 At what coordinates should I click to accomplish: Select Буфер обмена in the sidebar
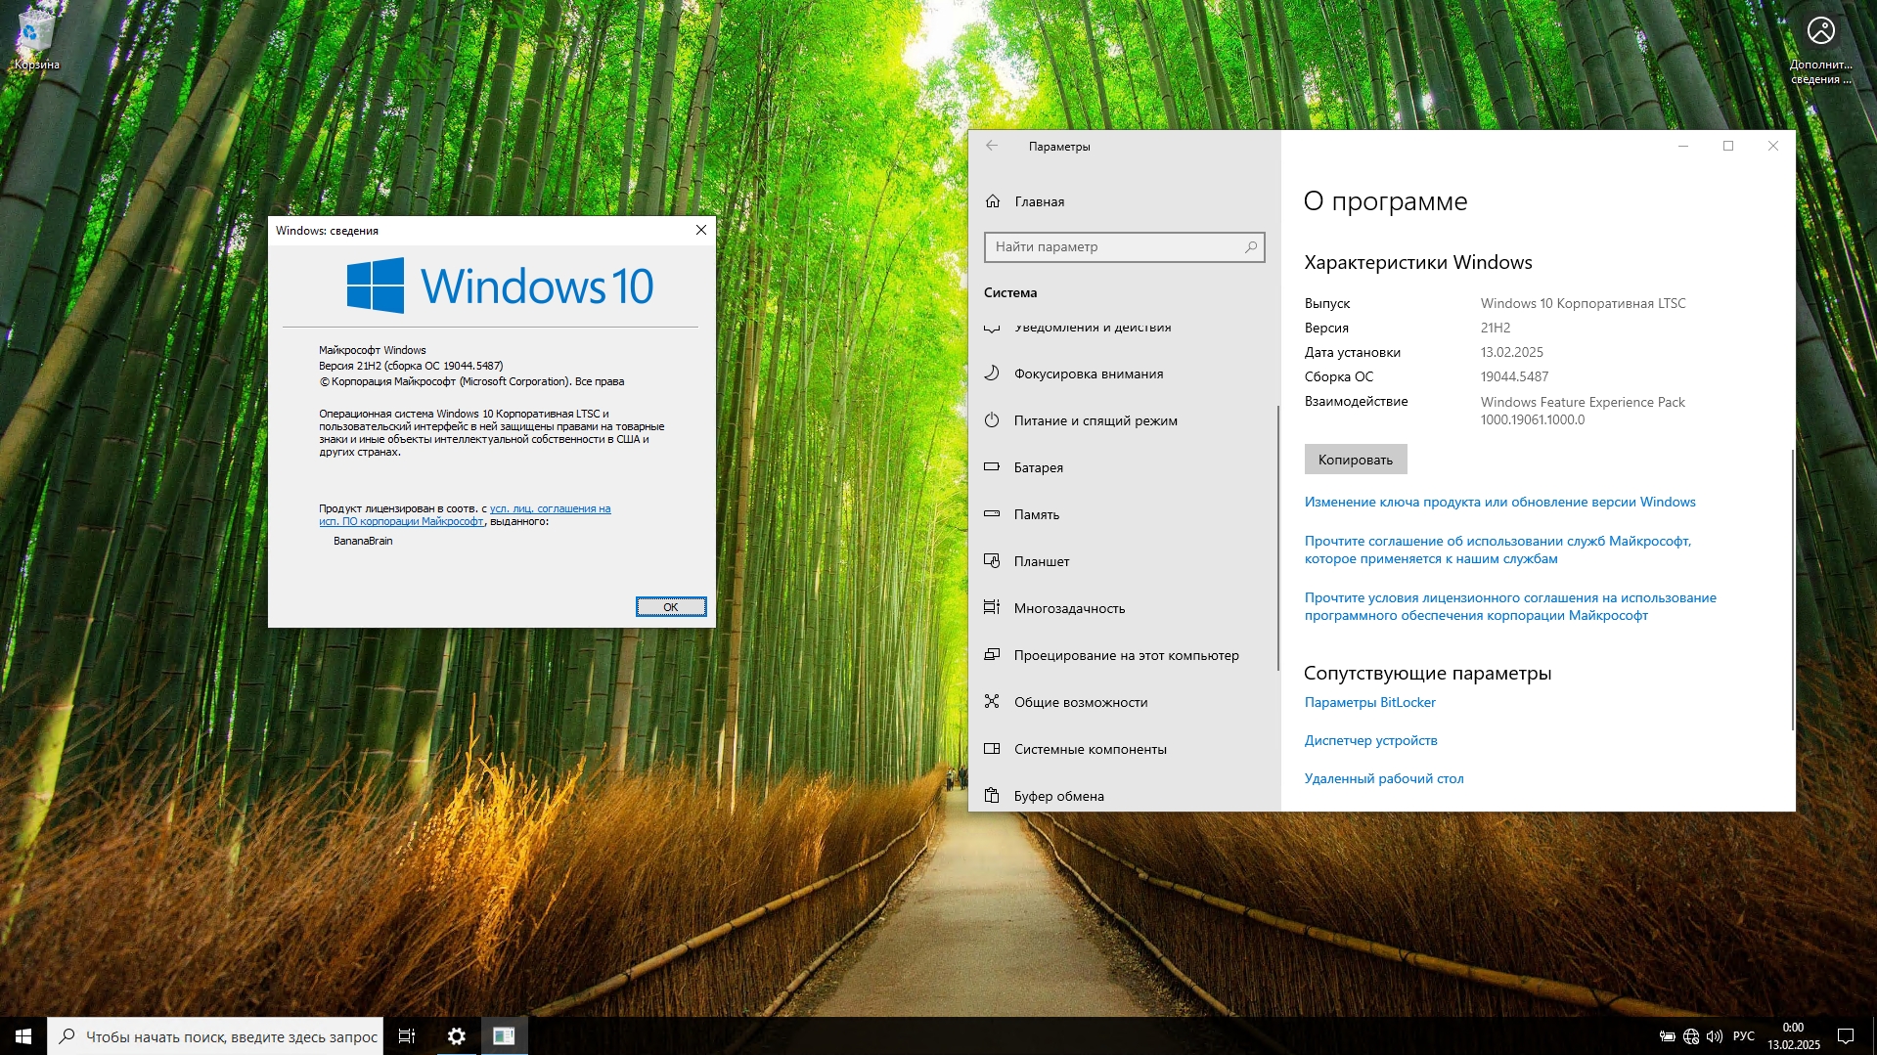pos(1124,795)
